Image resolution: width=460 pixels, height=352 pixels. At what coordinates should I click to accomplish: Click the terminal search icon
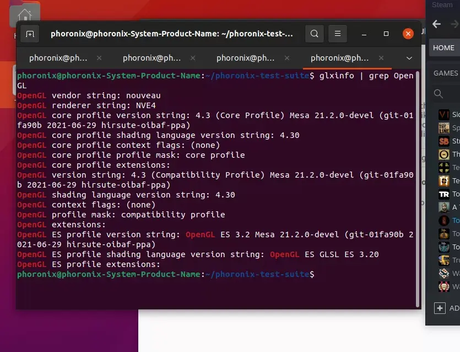pyautogui.click(x=314, y=34)
